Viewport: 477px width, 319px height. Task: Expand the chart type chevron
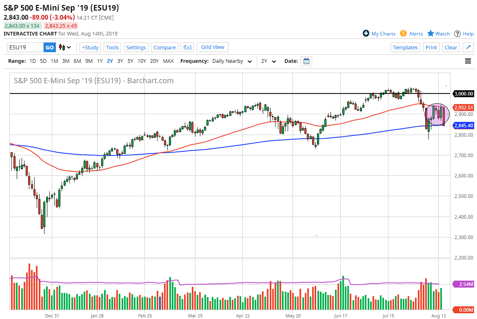coord(69,47)
